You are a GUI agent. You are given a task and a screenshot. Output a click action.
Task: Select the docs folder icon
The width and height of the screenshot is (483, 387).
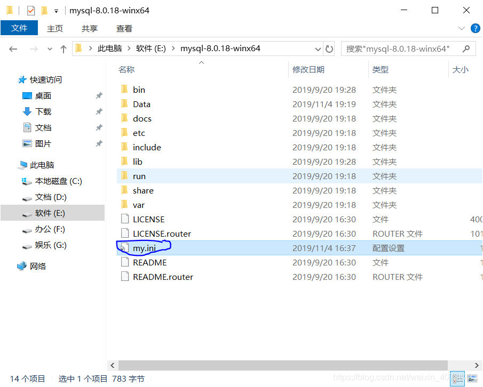pyautogui.click(x=124, y=118)
